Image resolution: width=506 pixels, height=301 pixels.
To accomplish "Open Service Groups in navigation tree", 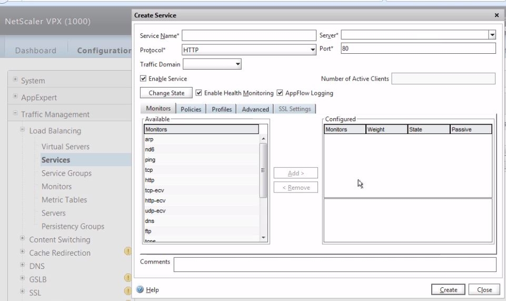I will (x=66, y=173).
